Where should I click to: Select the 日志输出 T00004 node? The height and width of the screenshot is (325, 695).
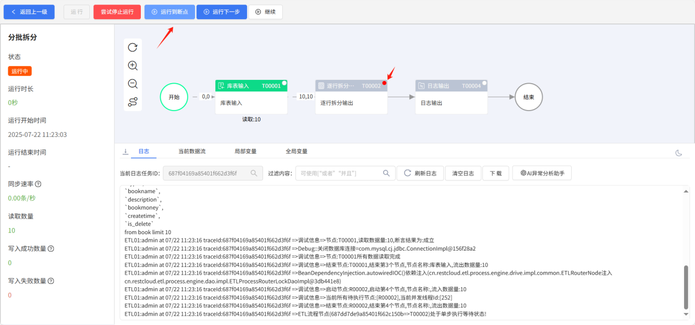pyautogui.click(x=451, y=97)
